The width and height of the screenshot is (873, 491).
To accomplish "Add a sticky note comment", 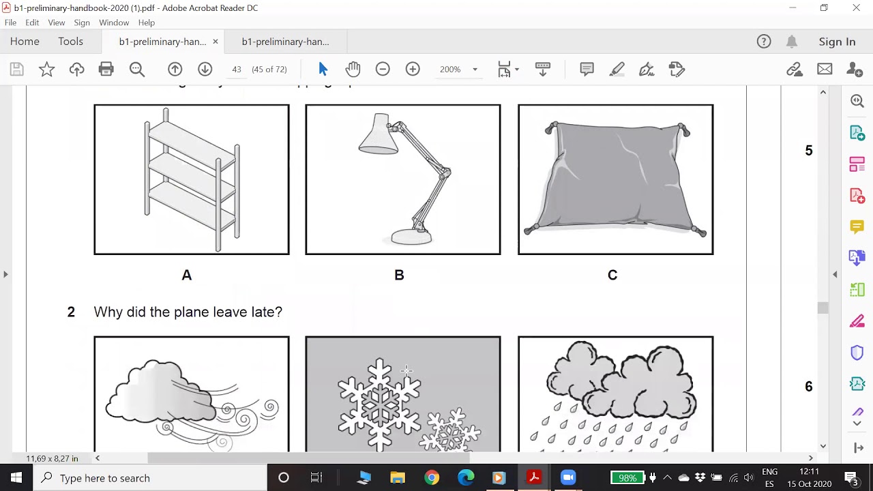I will 587,69.
